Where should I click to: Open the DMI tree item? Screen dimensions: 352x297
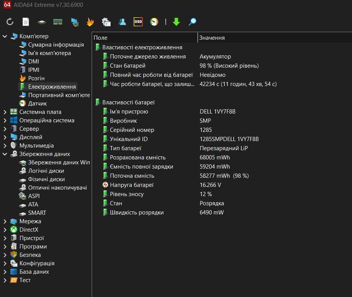pos(34,62)
